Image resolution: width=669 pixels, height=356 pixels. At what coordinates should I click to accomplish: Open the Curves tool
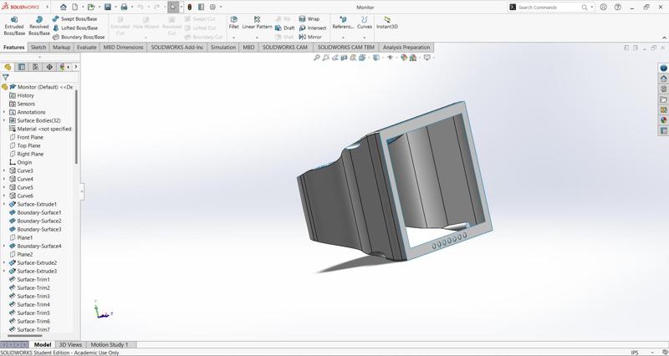coord(365,23)
